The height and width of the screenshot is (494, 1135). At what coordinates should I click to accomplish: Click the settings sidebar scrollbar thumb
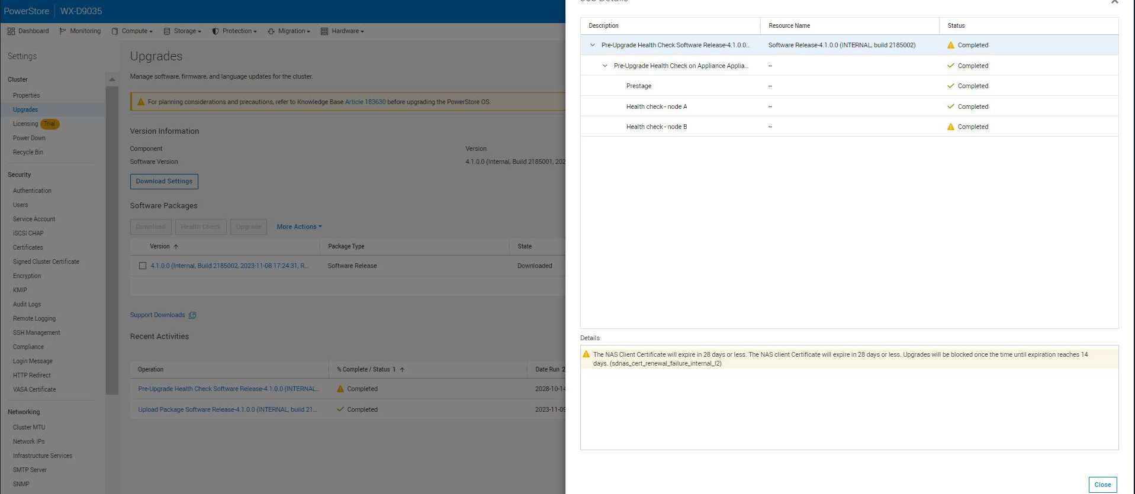112,240
